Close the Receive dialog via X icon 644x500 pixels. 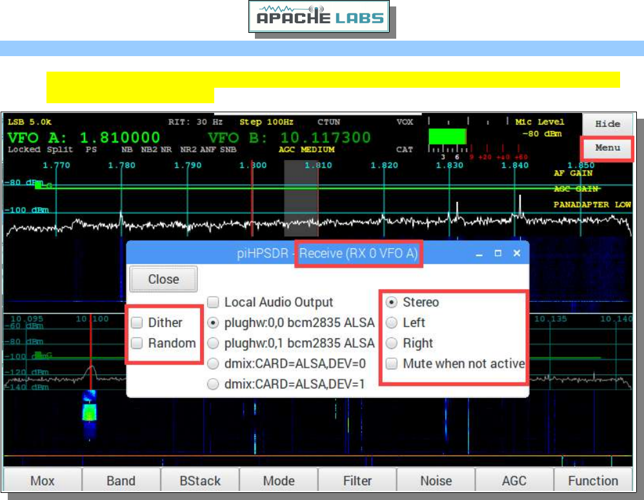(517, 254)
